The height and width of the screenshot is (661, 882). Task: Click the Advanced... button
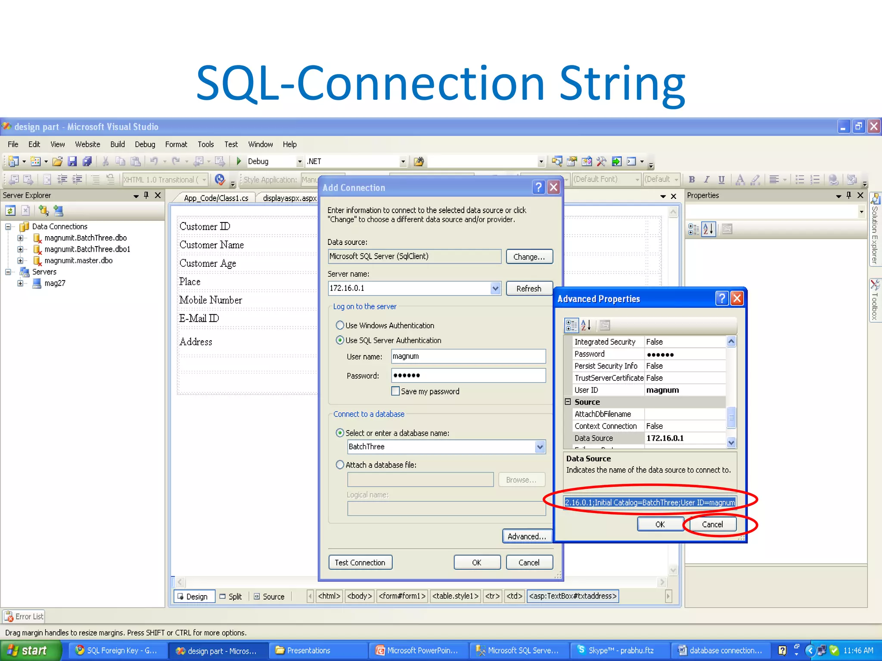click(x=527, y=536)
